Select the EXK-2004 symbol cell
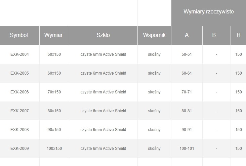The width and height of the screenshot is (246, 166). point(19,54)
